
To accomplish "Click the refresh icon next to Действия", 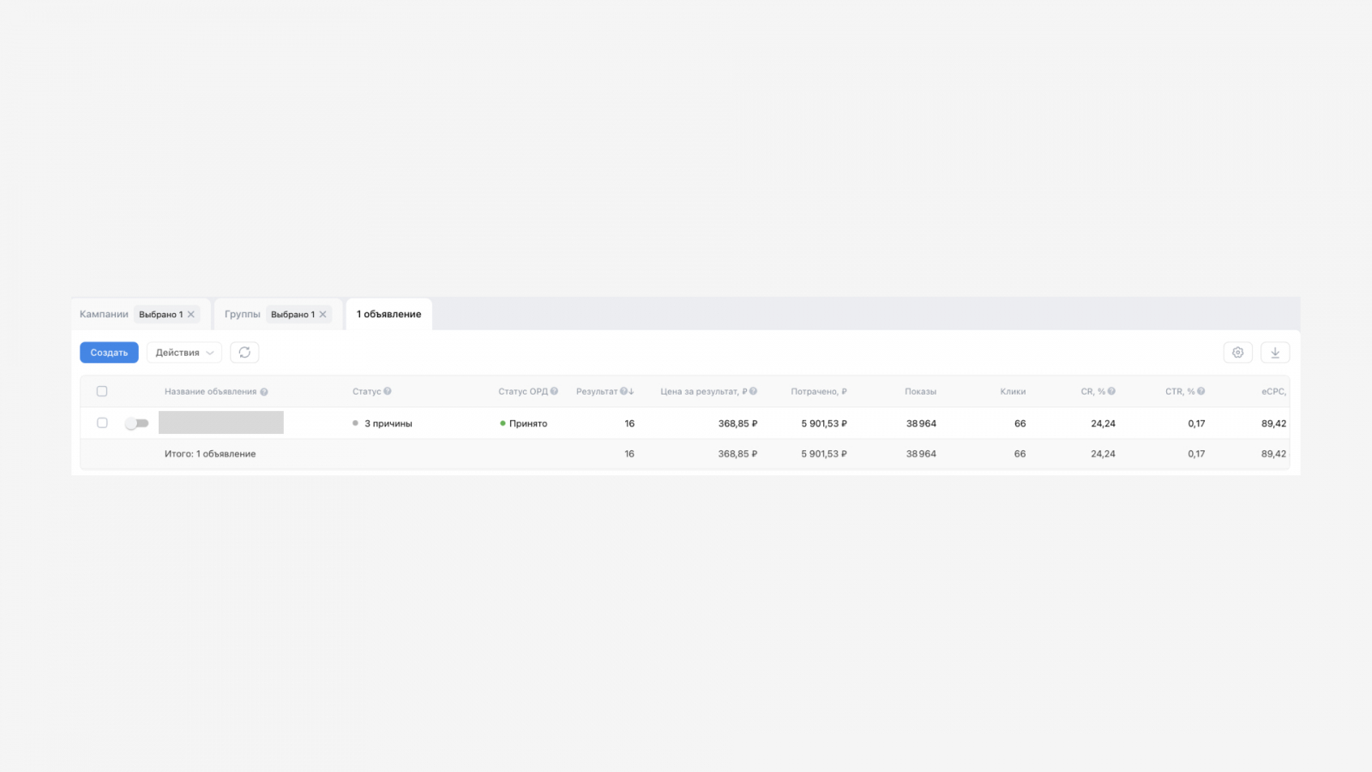I will click(x=244, y=353).
